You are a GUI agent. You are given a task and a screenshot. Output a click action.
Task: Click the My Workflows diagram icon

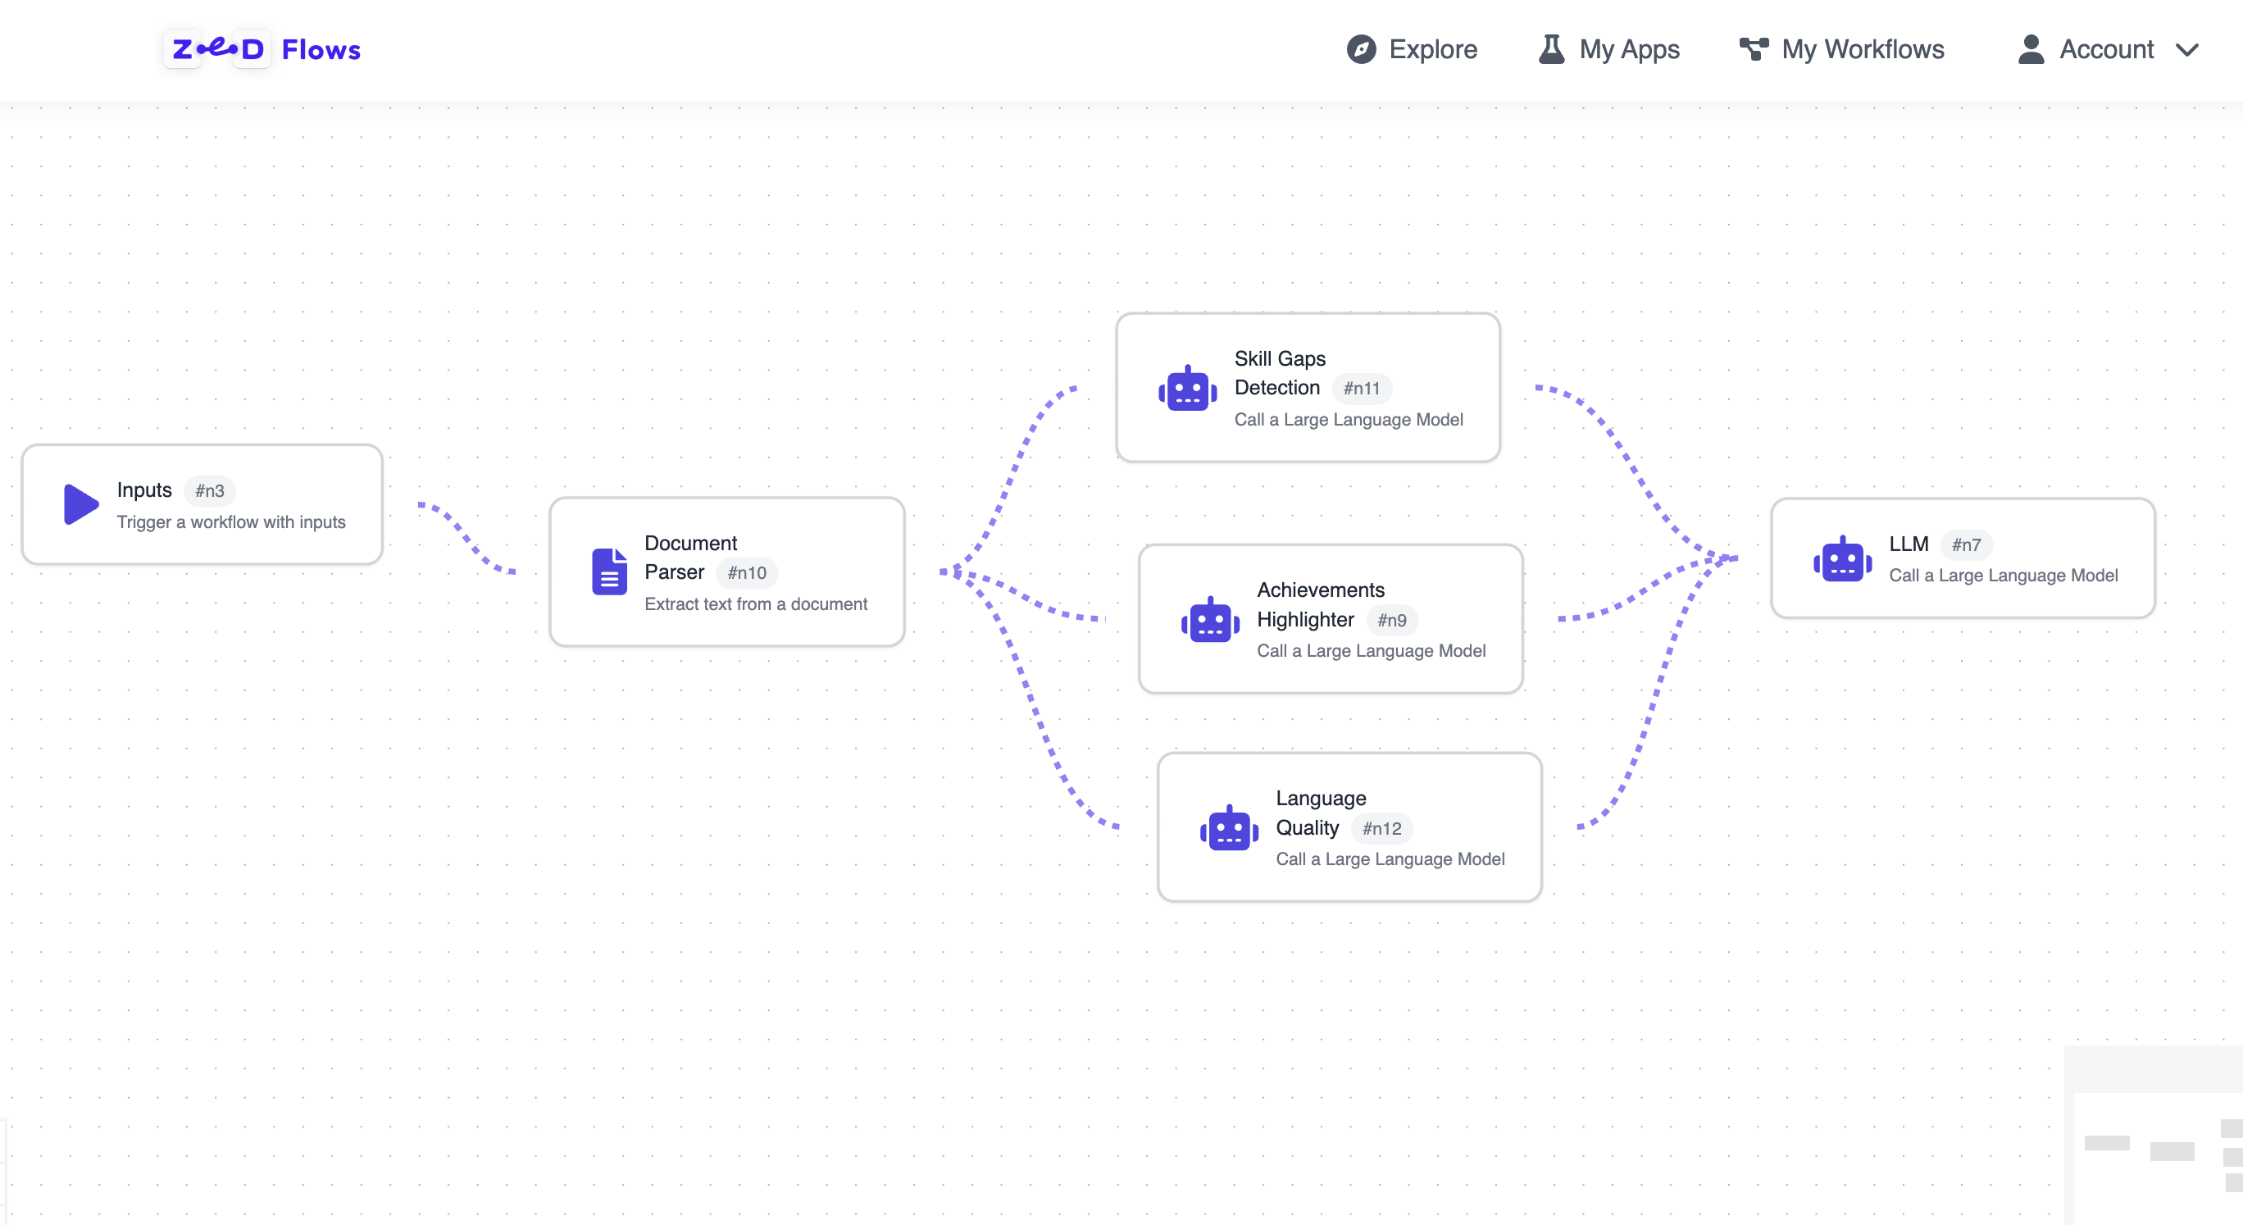click(x=1753, y=50)
